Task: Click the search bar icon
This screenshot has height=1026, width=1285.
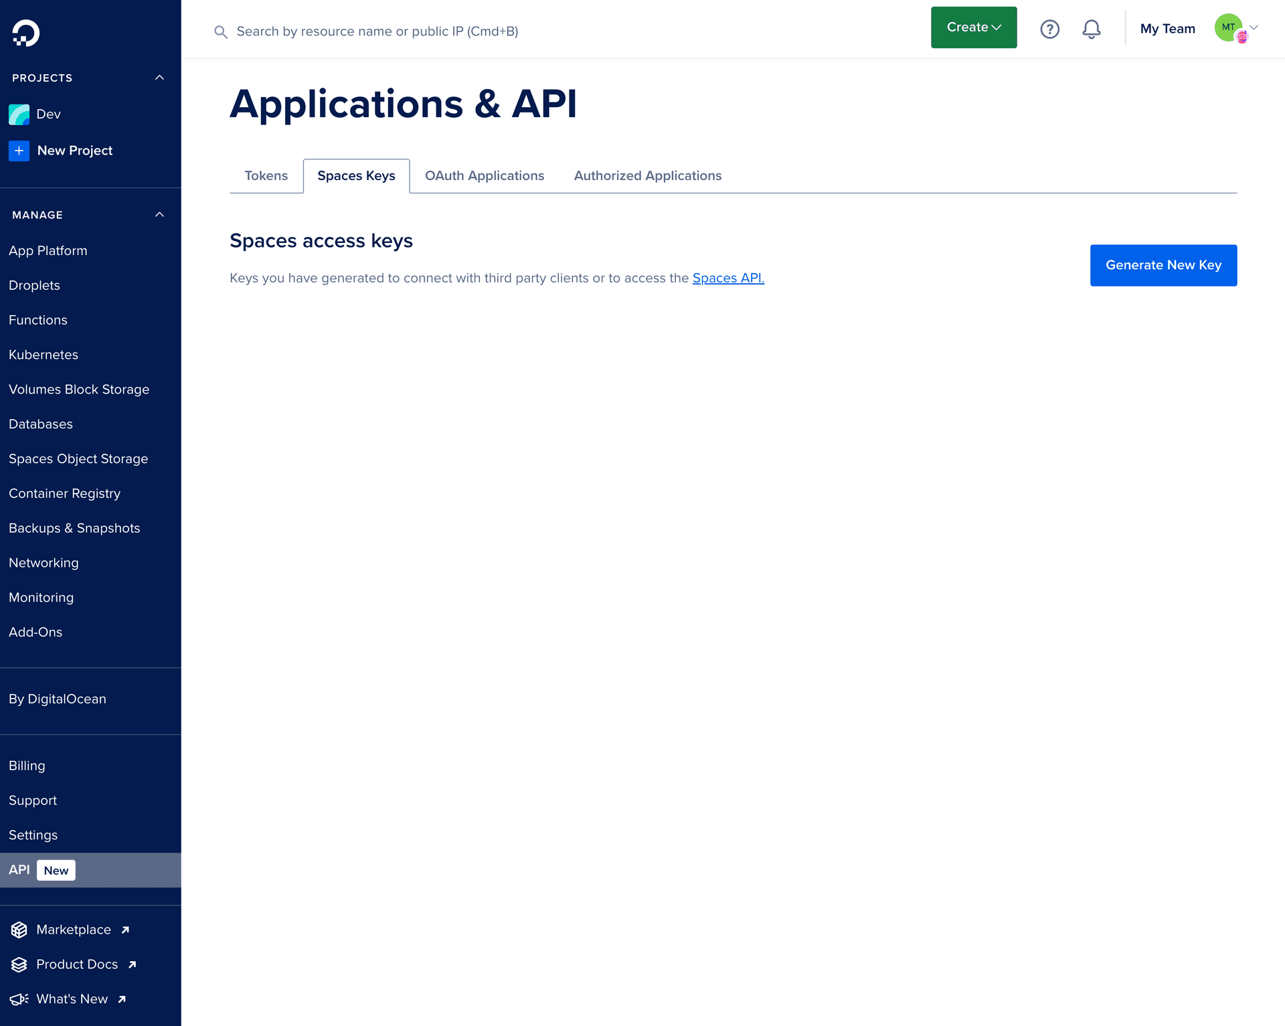Action: (x=221, y=31)
